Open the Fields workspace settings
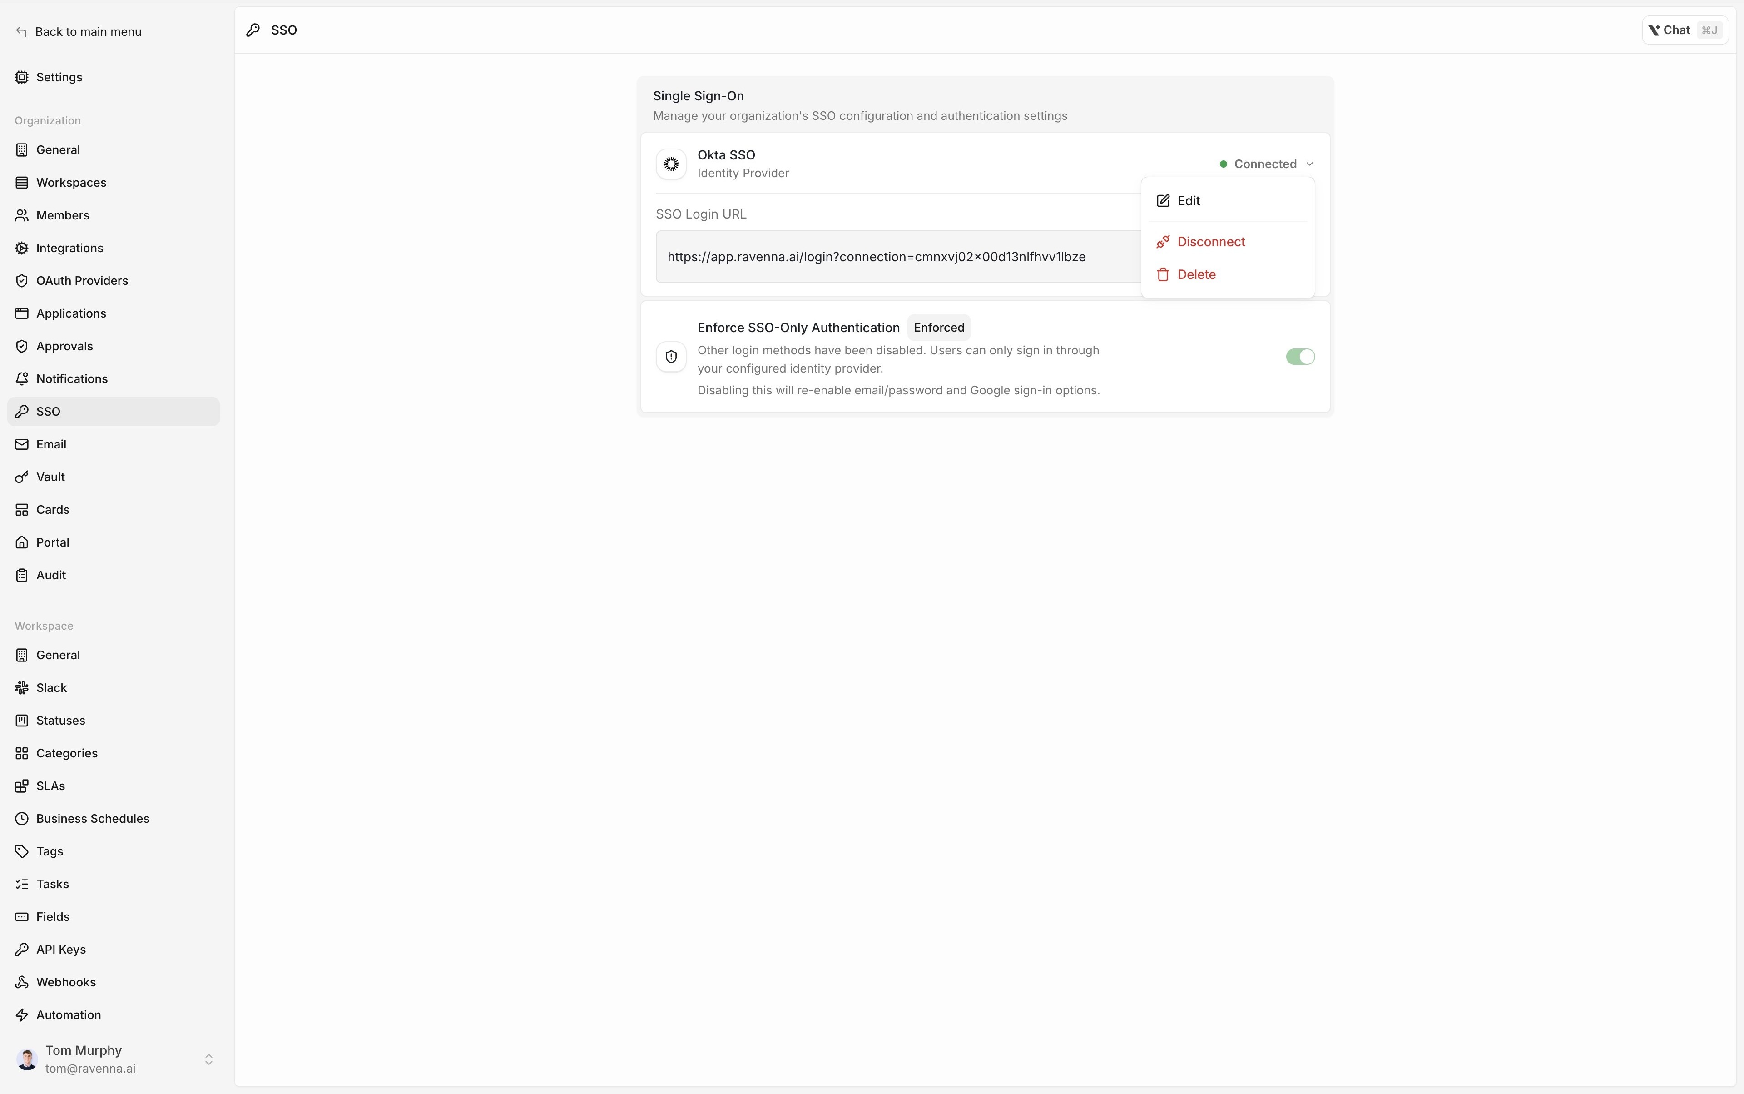 tap(114, 917)
